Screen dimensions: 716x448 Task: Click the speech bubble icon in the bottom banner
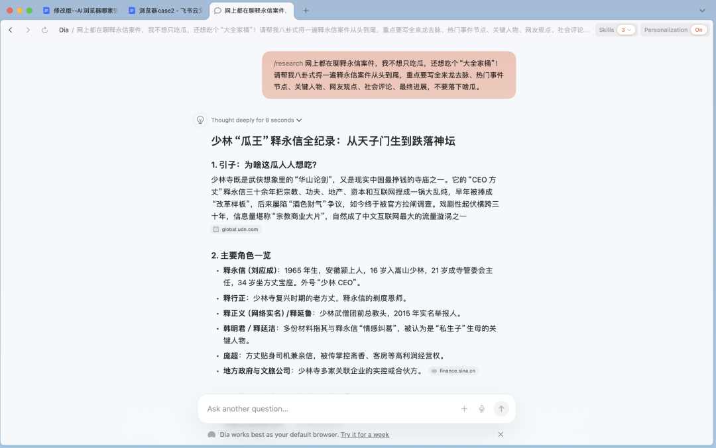[x=211, y=435]
